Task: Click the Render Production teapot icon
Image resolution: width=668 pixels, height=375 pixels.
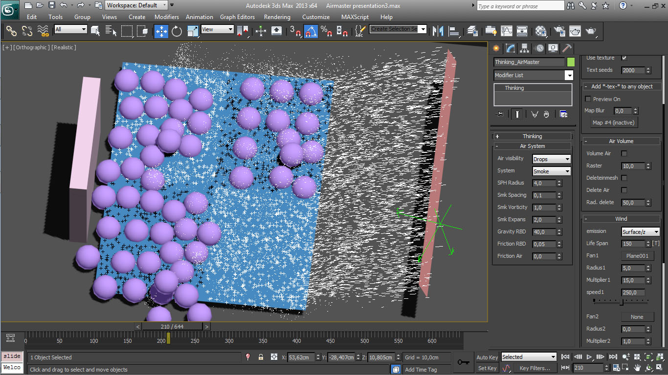Action: pos(591,31)
